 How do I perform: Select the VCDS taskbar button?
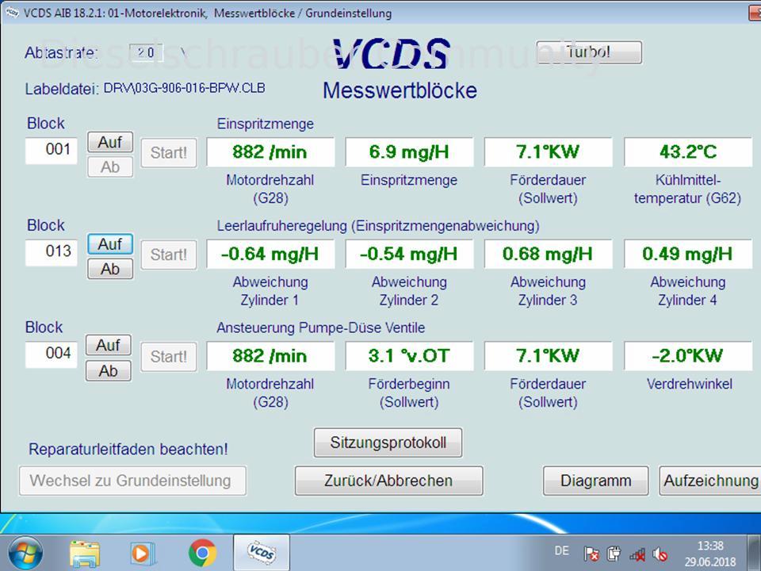[262, 553]
